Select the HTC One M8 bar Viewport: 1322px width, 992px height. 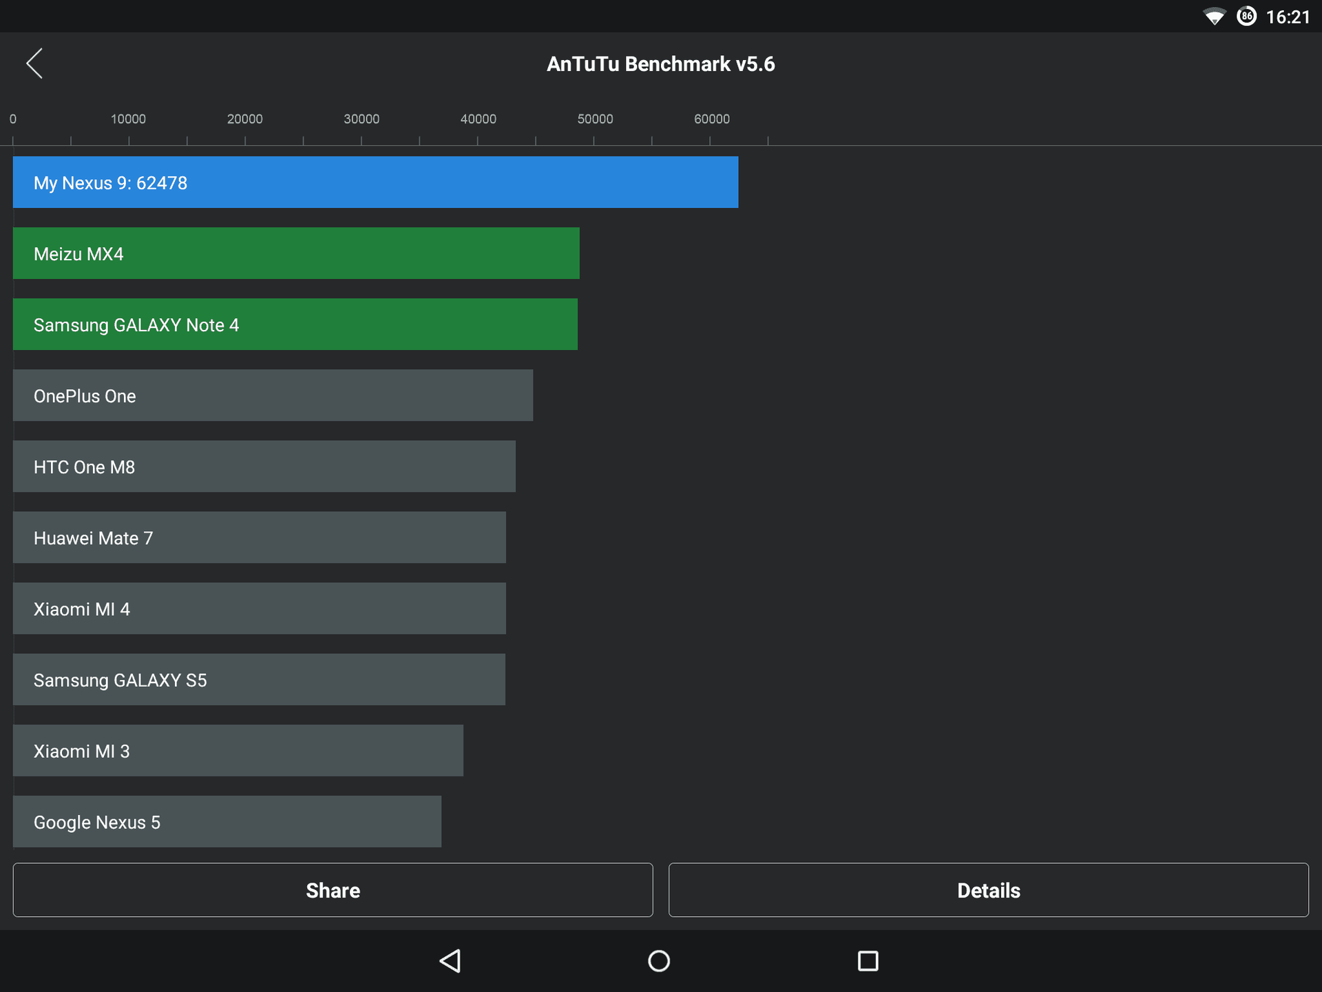click(x=264, y=466)
